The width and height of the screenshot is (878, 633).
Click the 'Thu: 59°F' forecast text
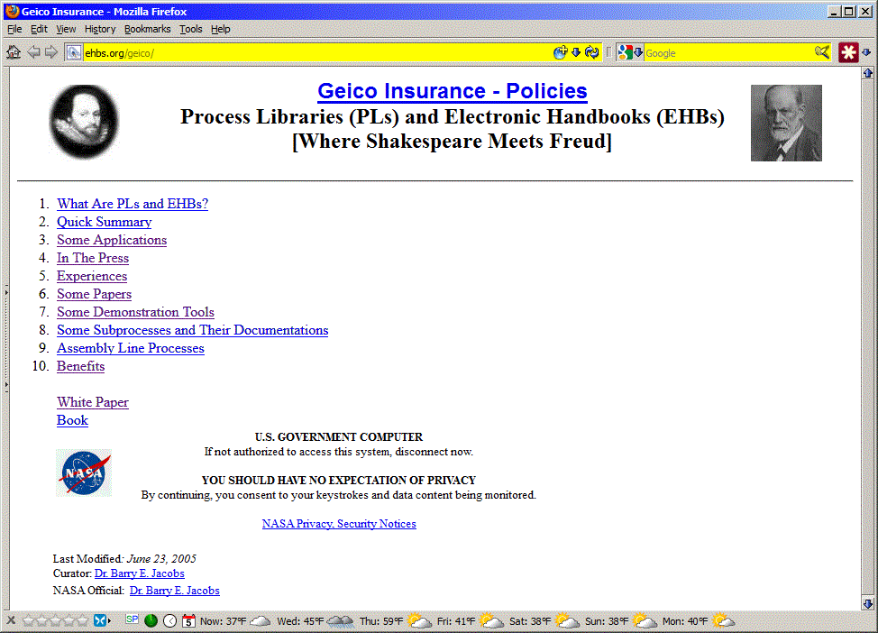[381, 621]
